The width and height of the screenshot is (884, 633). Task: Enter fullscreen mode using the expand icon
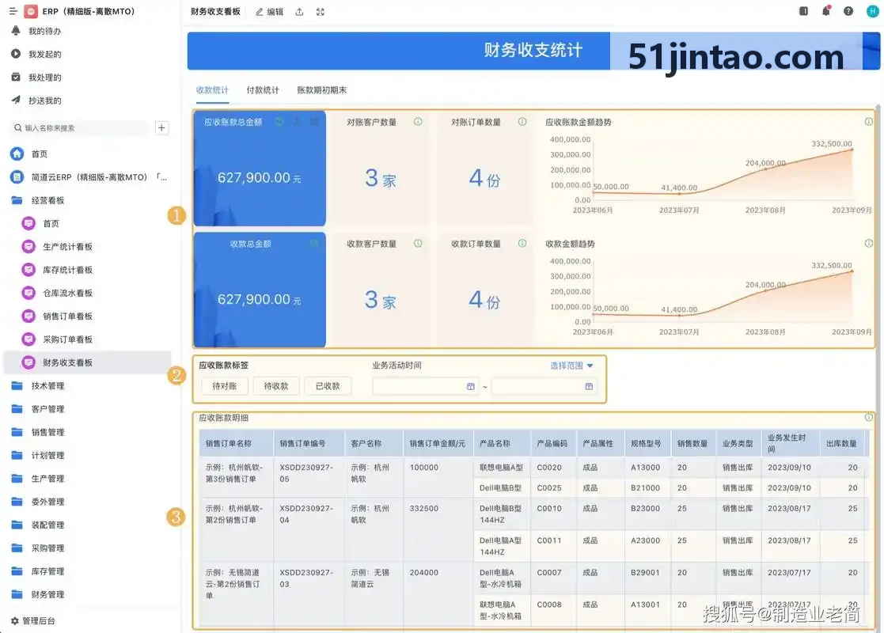tap(321, 12)
